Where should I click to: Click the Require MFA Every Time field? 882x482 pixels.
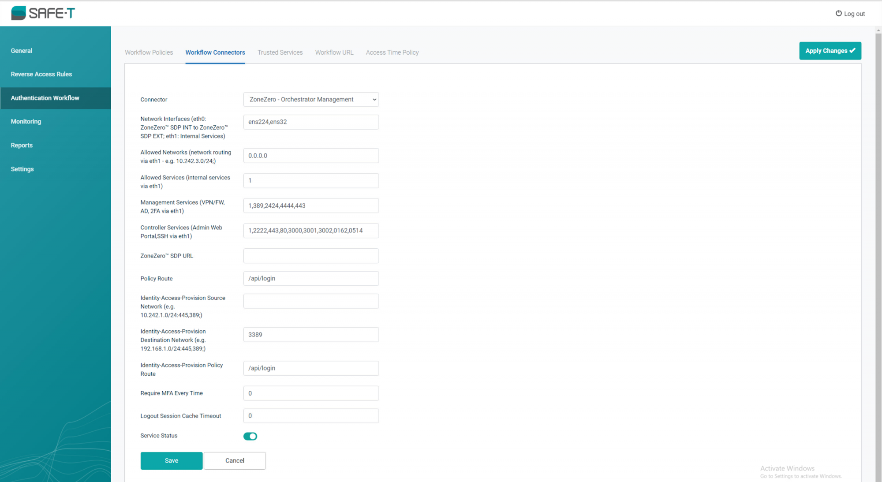point(311,393)
